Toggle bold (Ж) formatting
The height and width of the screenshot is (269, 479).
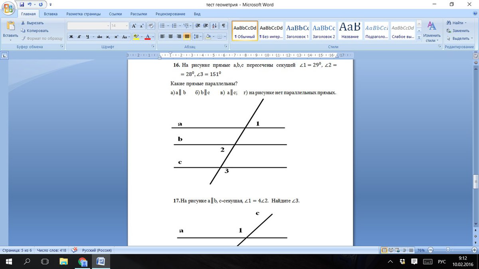71,37
